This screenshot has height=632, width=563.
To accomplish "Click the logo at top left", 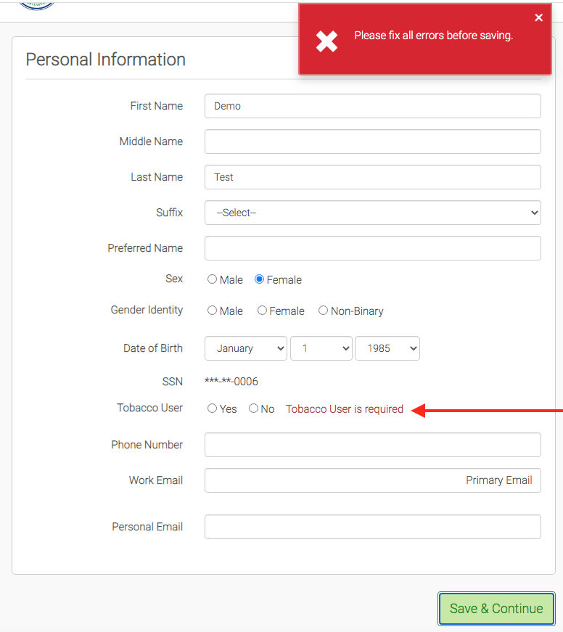I will 36,4.
